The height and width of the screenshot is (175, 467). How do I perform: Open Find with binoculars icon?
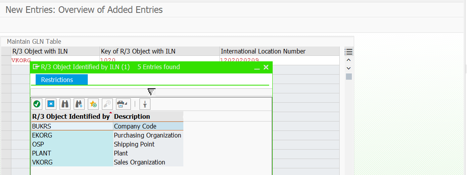tap(65, 104)
